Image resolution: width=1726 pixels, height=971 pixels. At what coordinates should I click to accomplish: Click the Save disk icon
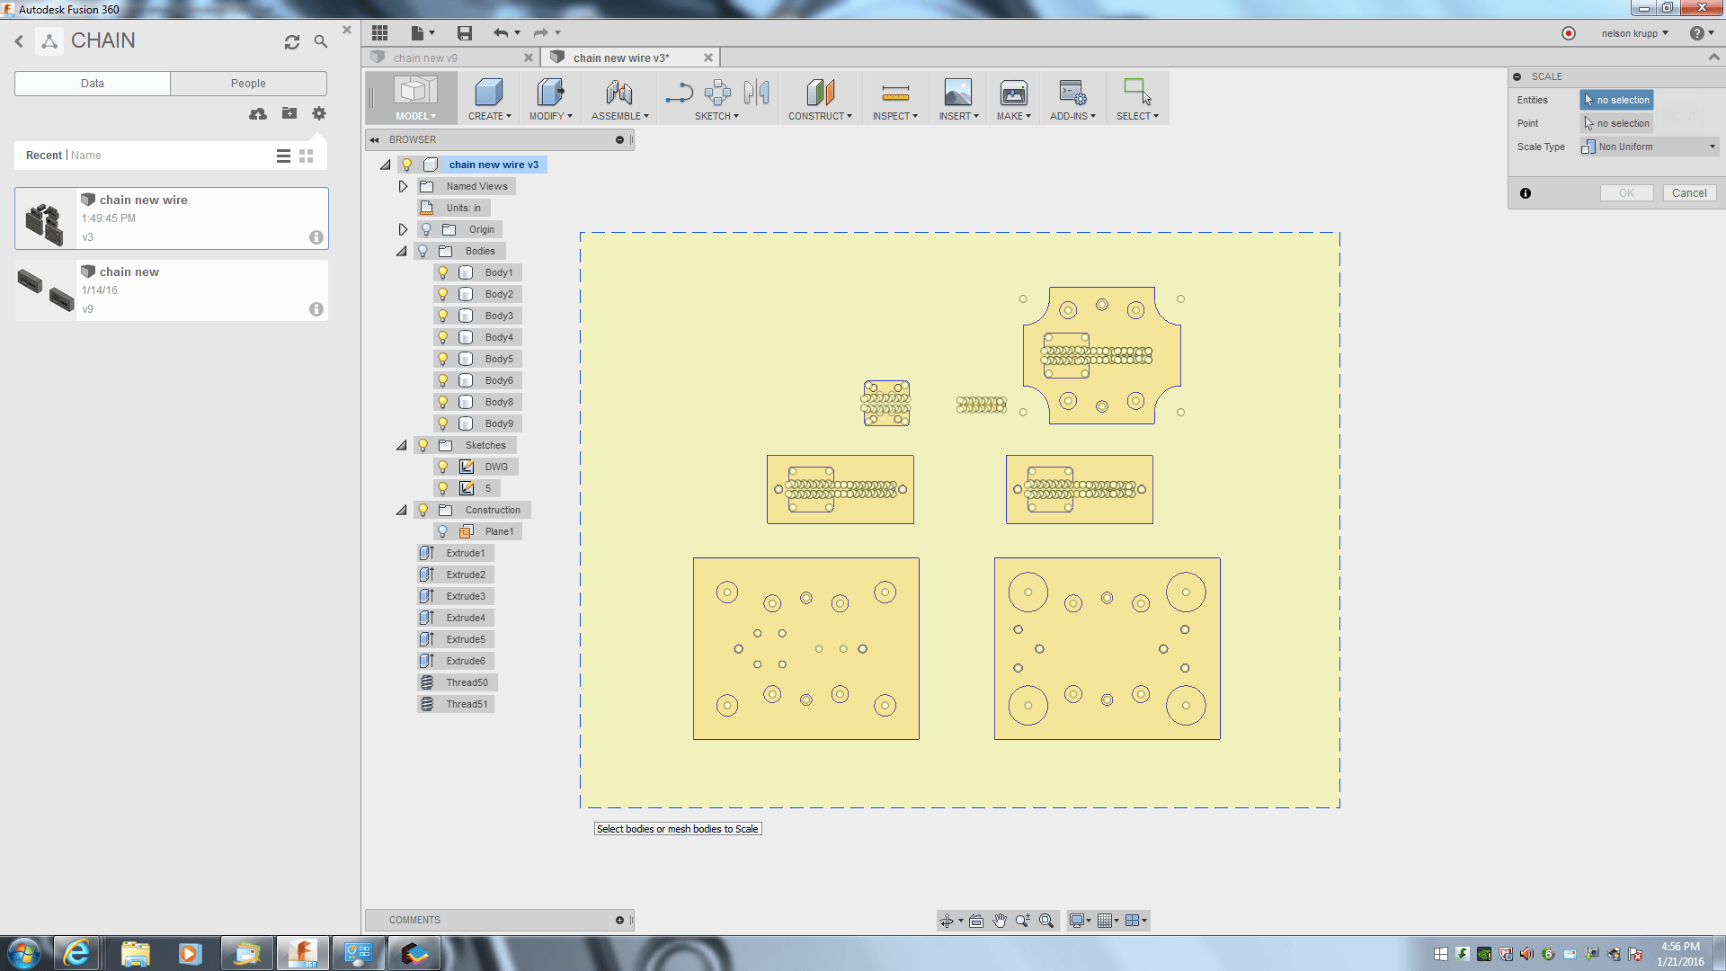tap(465, 33)
